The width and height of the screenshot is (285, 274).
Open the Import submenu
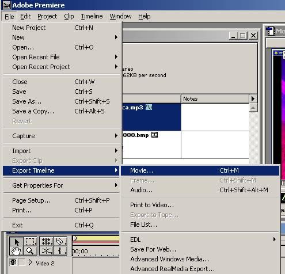(x=62, y=151)
